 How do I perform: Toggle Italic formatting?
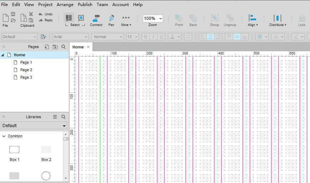[x=153, y=37]
